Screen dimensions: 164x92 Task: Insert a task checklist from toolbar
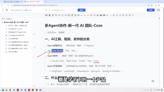69,15
